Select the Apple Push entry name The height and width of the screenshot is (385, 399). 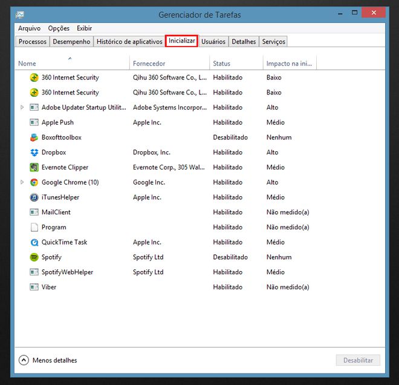click(x=57, y=122)
